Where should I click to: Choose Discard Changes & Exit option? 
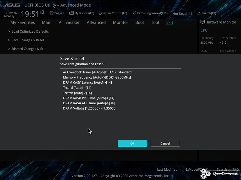pos(29,49)
